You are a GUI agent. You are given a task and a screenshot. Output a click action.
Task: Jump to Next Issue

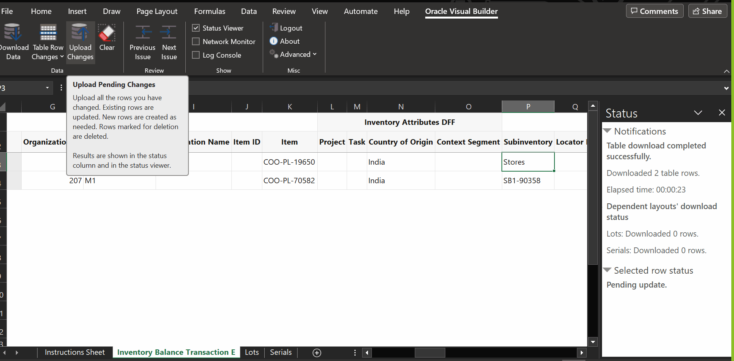click(169, 43)
